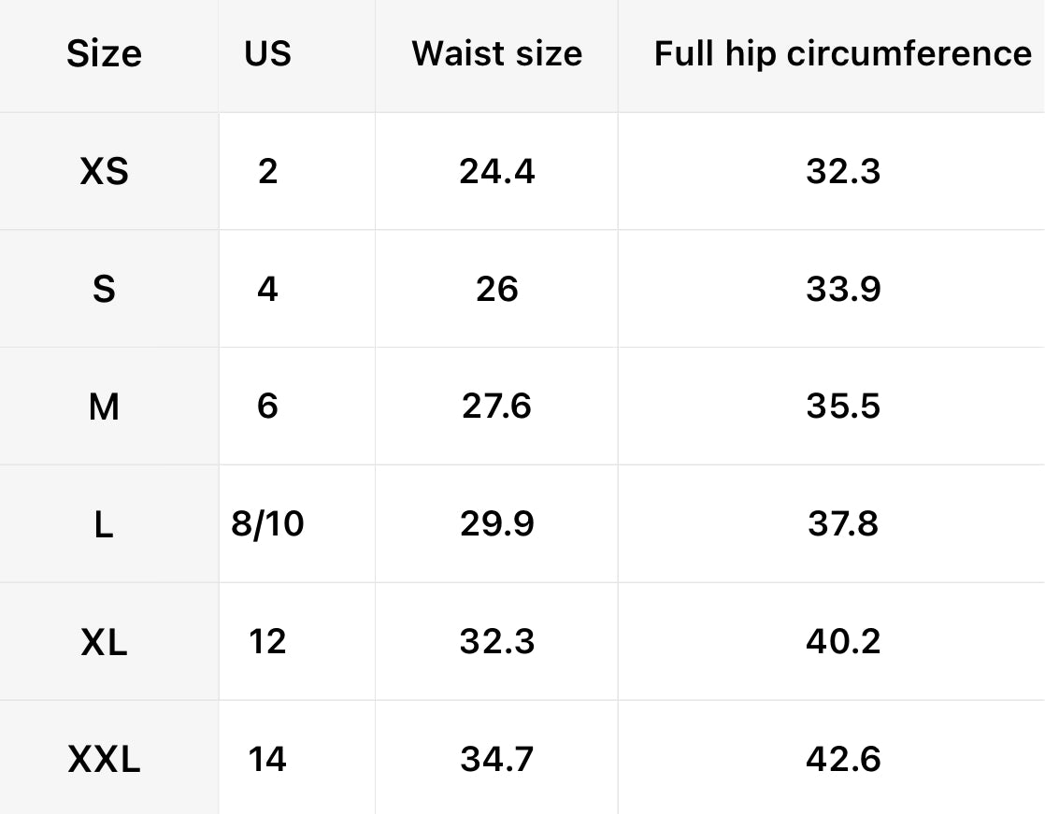Screen dimensions: 1045x814
Task: Click the US size 8/10 cell
Action: 267,525
